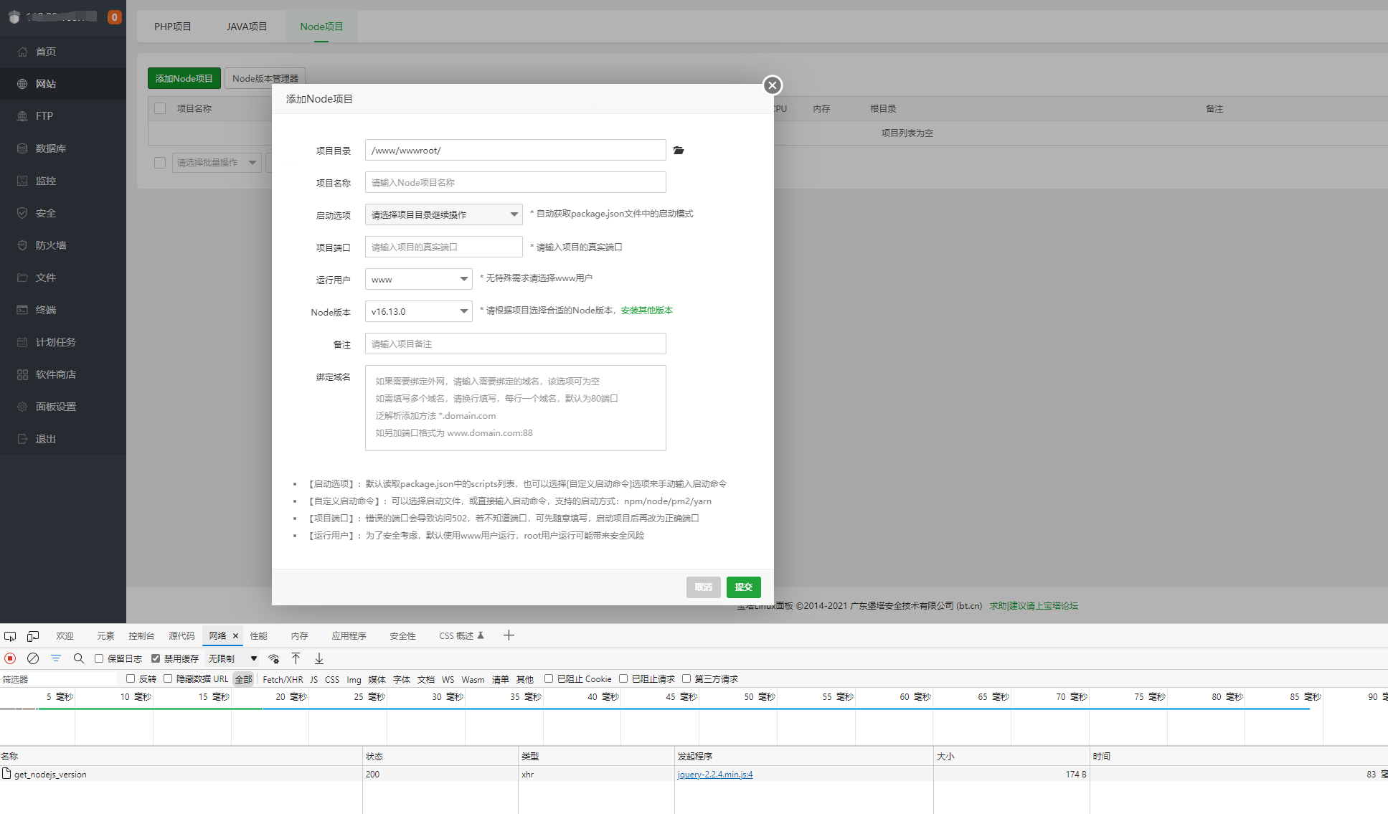Screen dimensions: 1388x814
Task: Open the Node version manager button
Action: (265, 78)
